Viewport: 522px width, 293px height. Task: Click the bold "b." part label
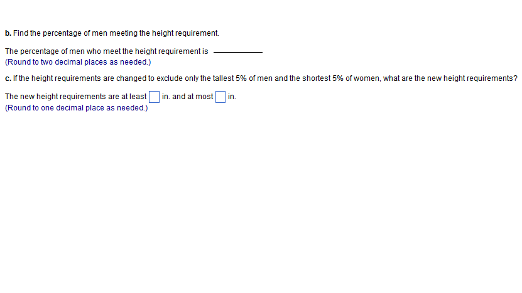(8, 33)
